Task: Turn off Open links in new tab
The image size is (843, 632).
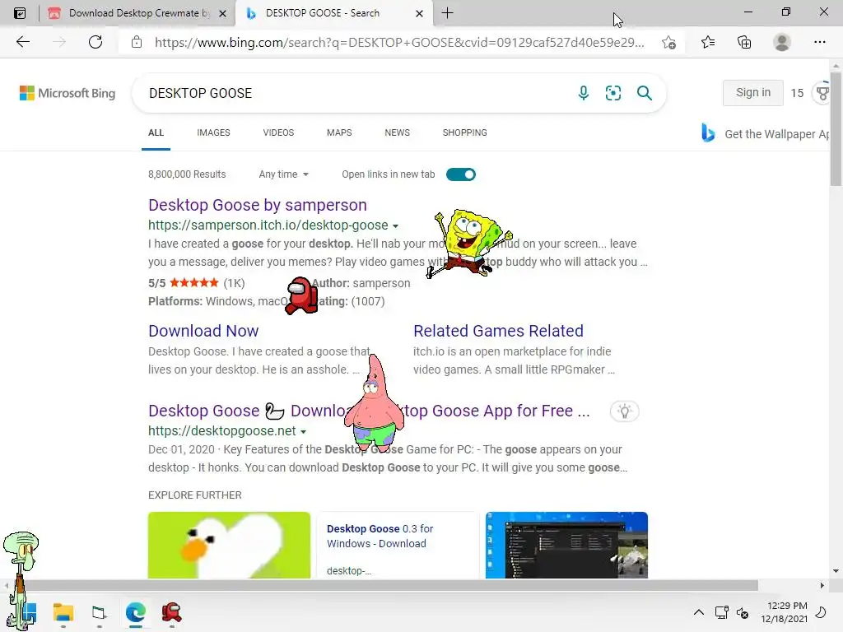Action: [x=461, y=174]
